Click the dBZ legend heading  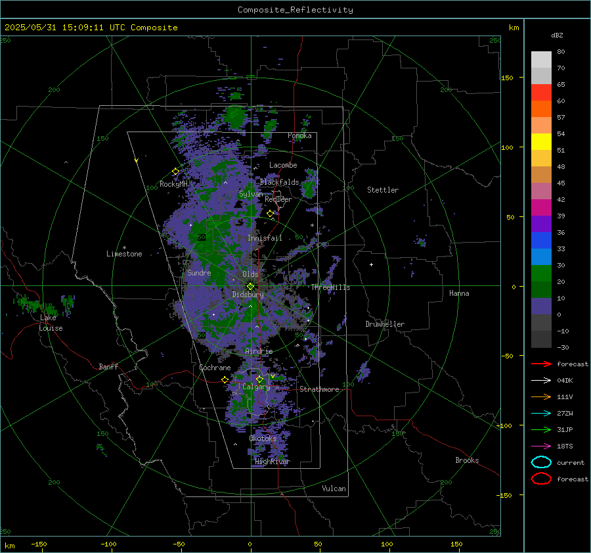coord(557,35)
